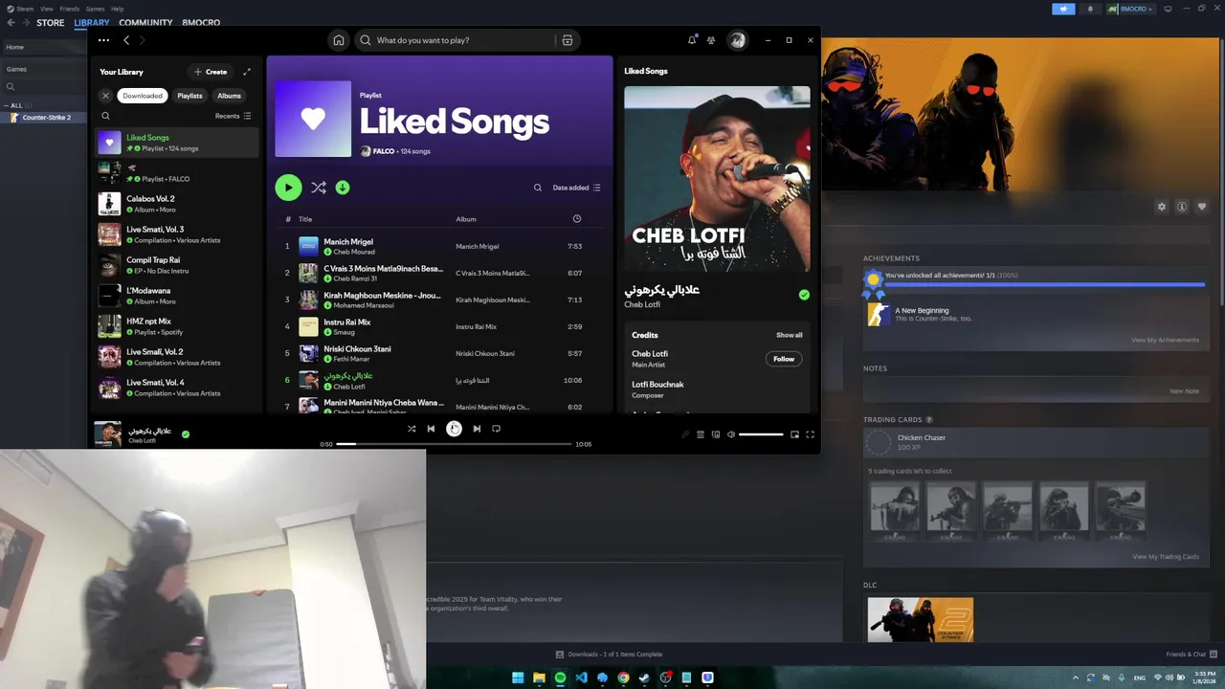
Task: Mute Spotify volume speaker icon
Action: tap(731, 434)
